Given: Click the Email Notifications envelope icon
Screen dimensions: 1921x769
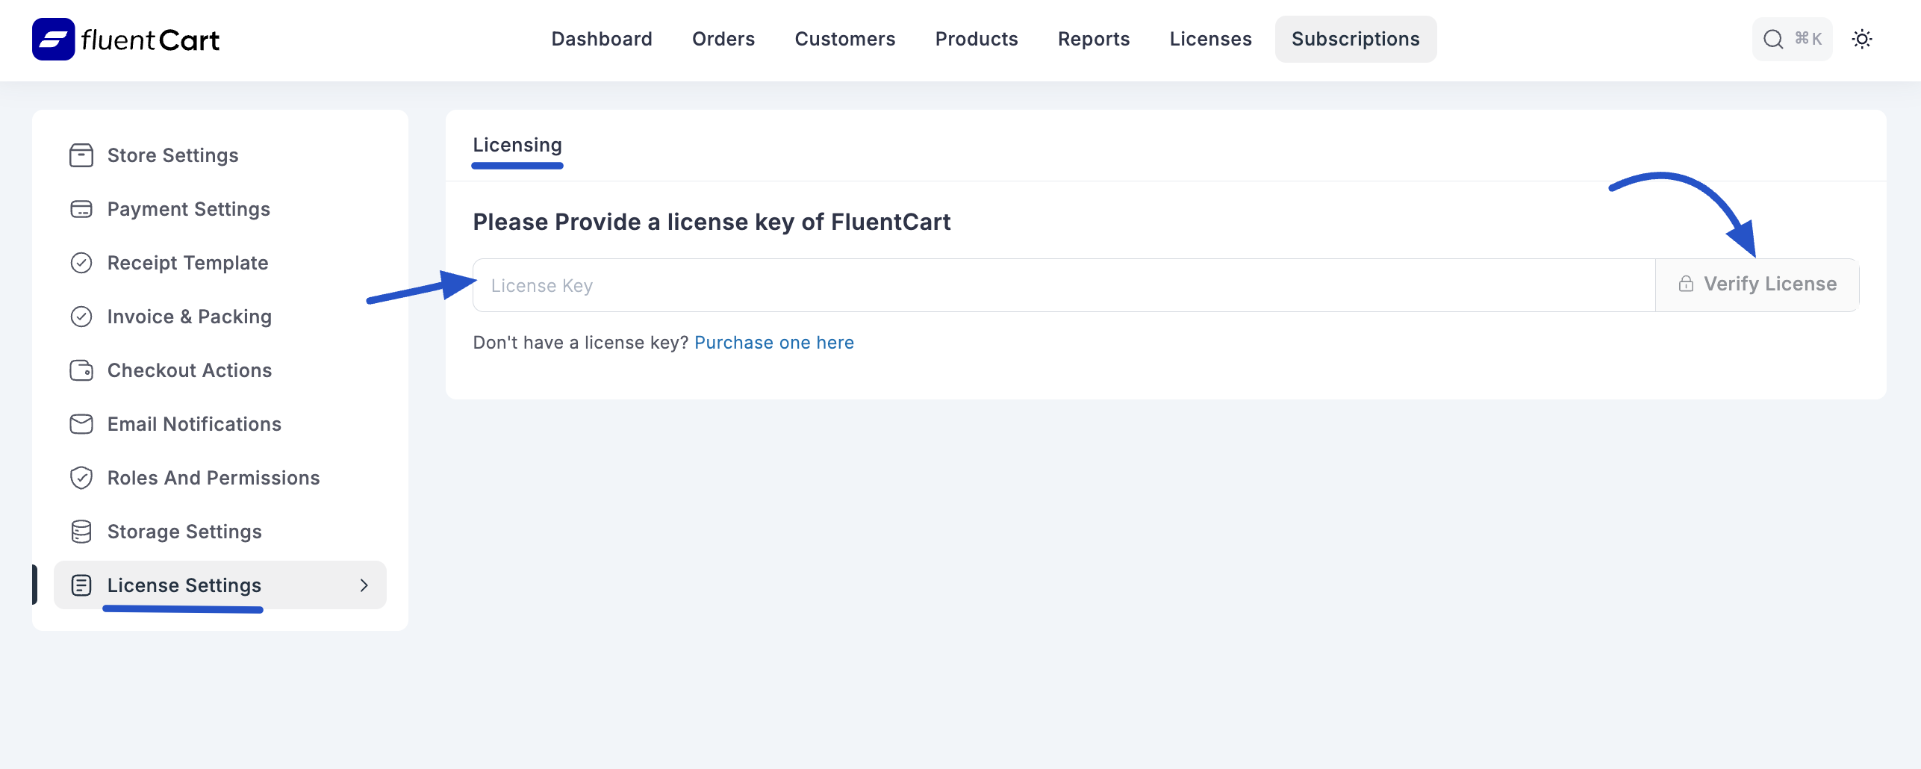Looking at the screenshot, I should [81, 424].
